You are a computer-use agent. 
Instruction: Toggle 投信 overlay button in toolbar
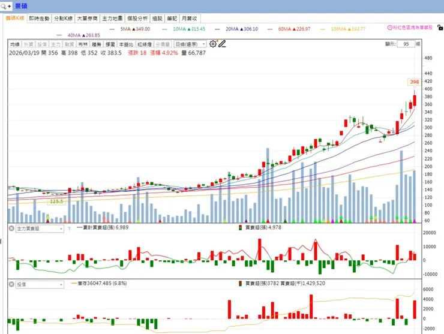click(42, 44)
